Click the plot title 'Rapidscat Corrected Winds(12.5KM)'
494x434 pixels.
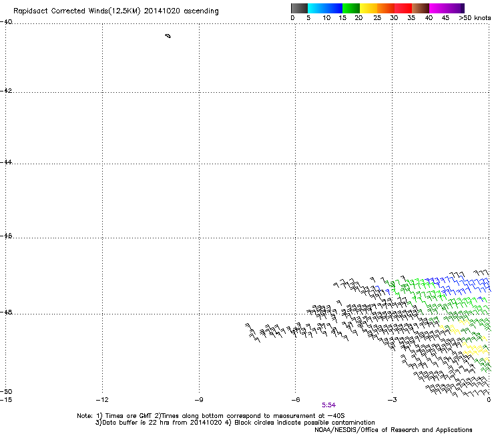[x=77, y=11]
